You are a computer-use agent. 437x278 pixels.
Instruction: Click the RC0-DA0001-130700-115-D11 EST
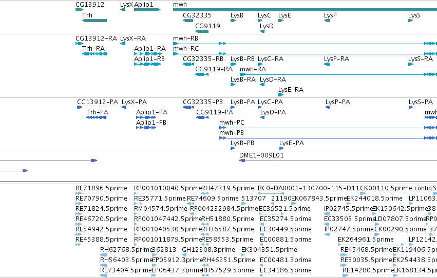pos(271,193)
